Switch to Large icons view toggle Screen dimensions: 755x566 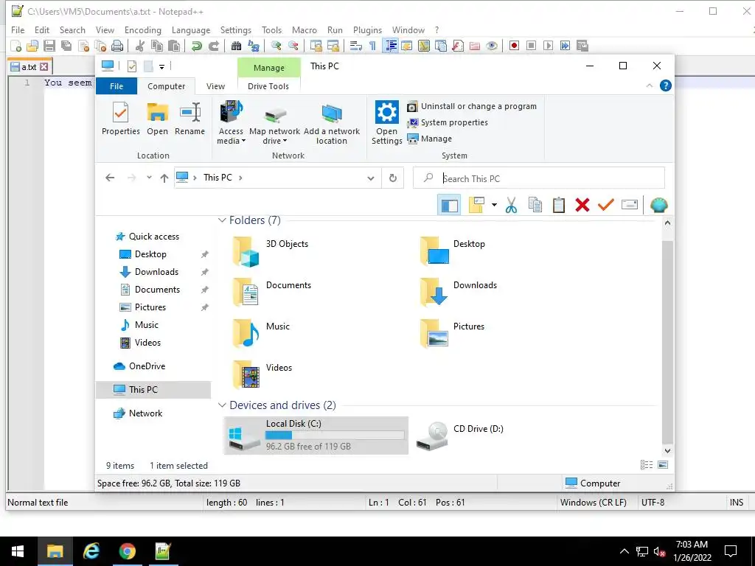click(663, 464)
